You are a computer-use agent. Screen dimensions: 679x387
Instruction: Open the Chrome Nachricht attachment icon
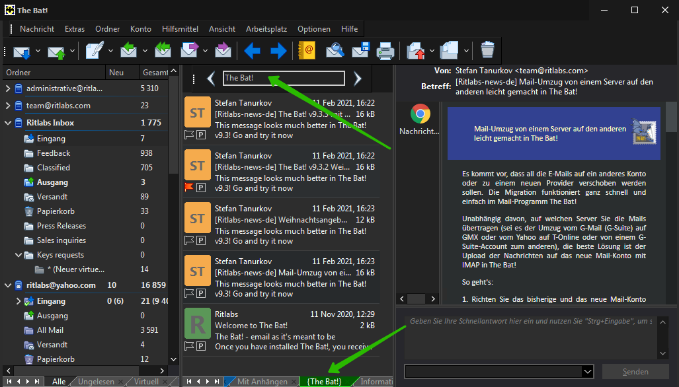click(x=420, y=114)
